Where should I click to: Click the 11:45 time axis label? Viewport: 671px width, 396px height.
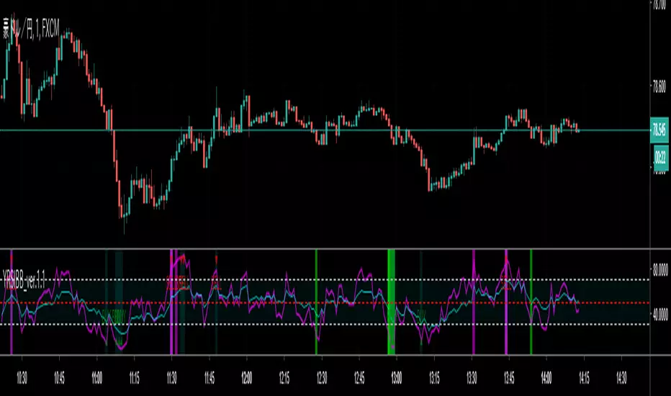pos(210,378)
